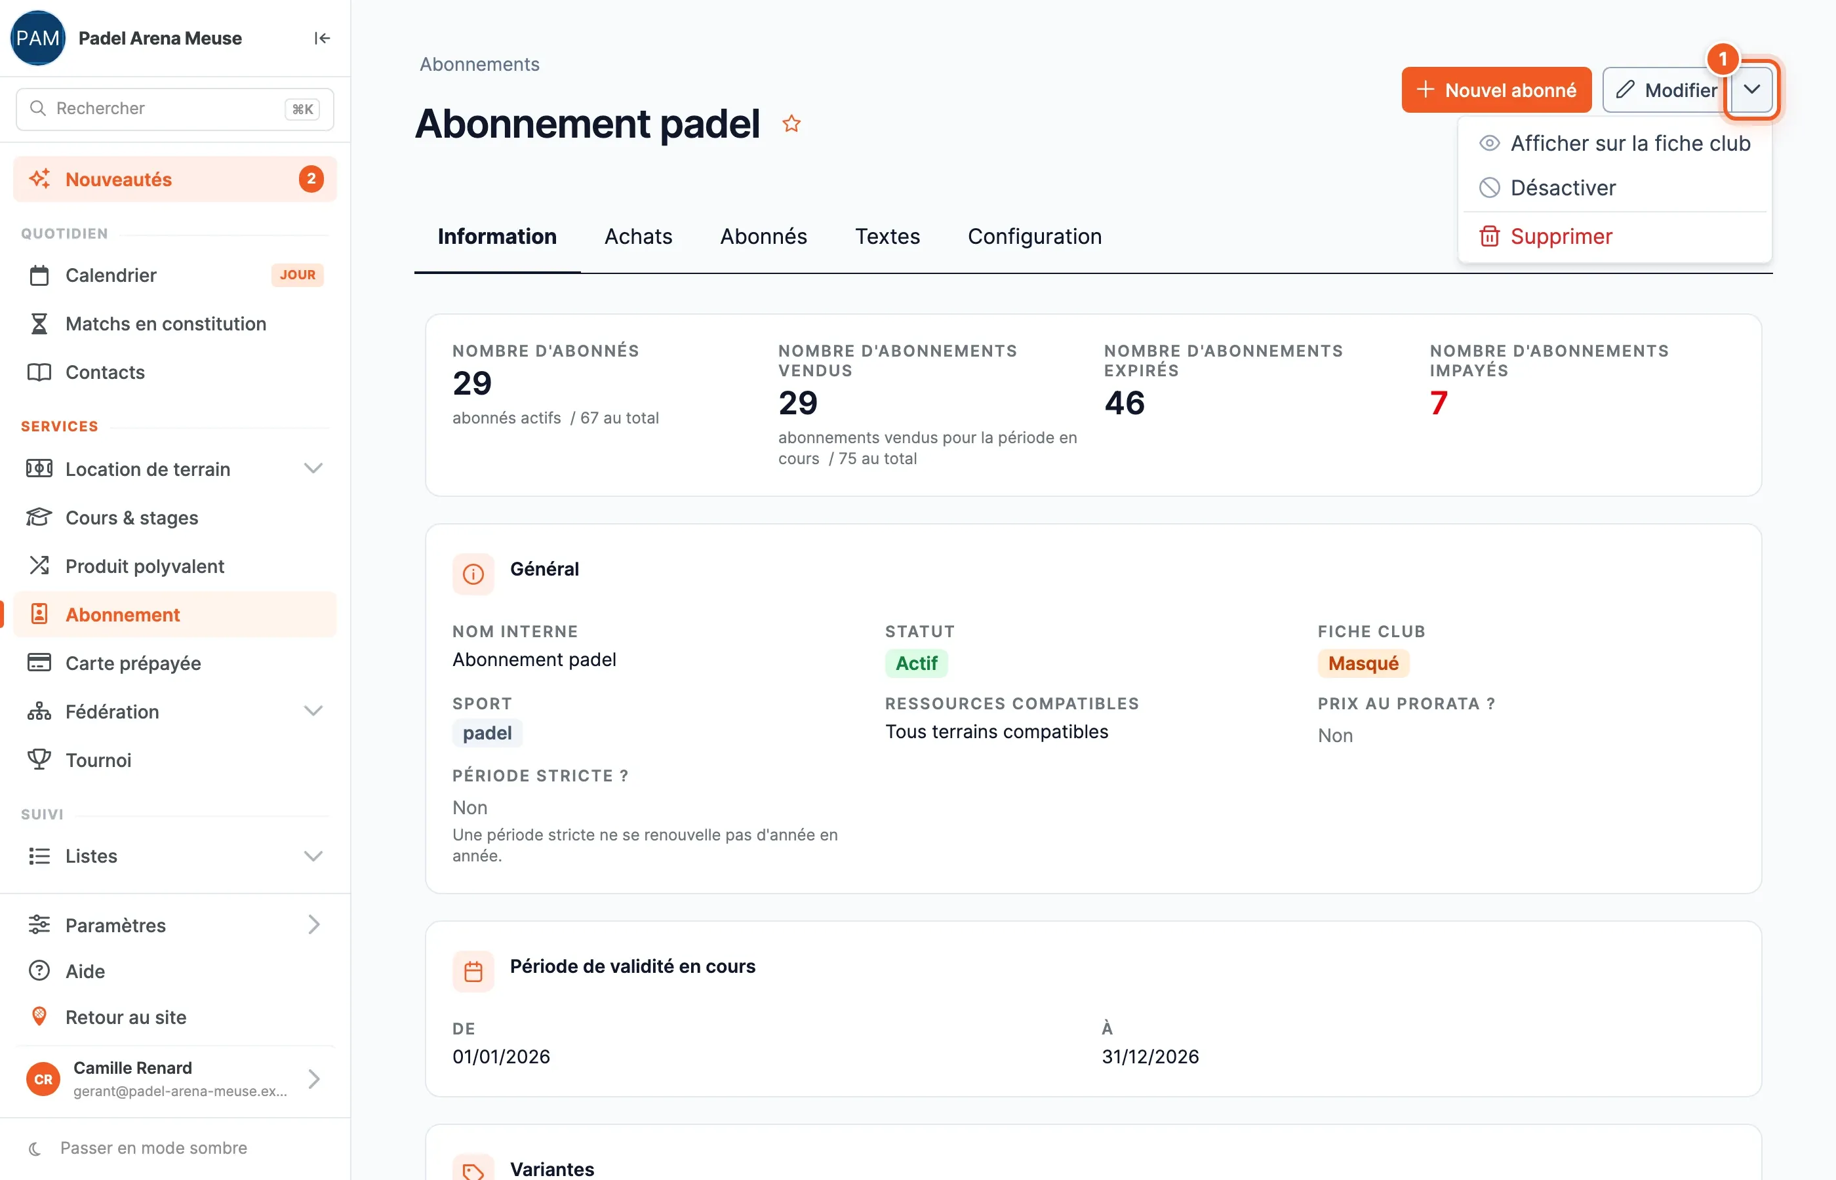Viewport: 1836px width, 1180px height.
Task: Switch to the Abonnés tab
Action: (x=763, y=236)
